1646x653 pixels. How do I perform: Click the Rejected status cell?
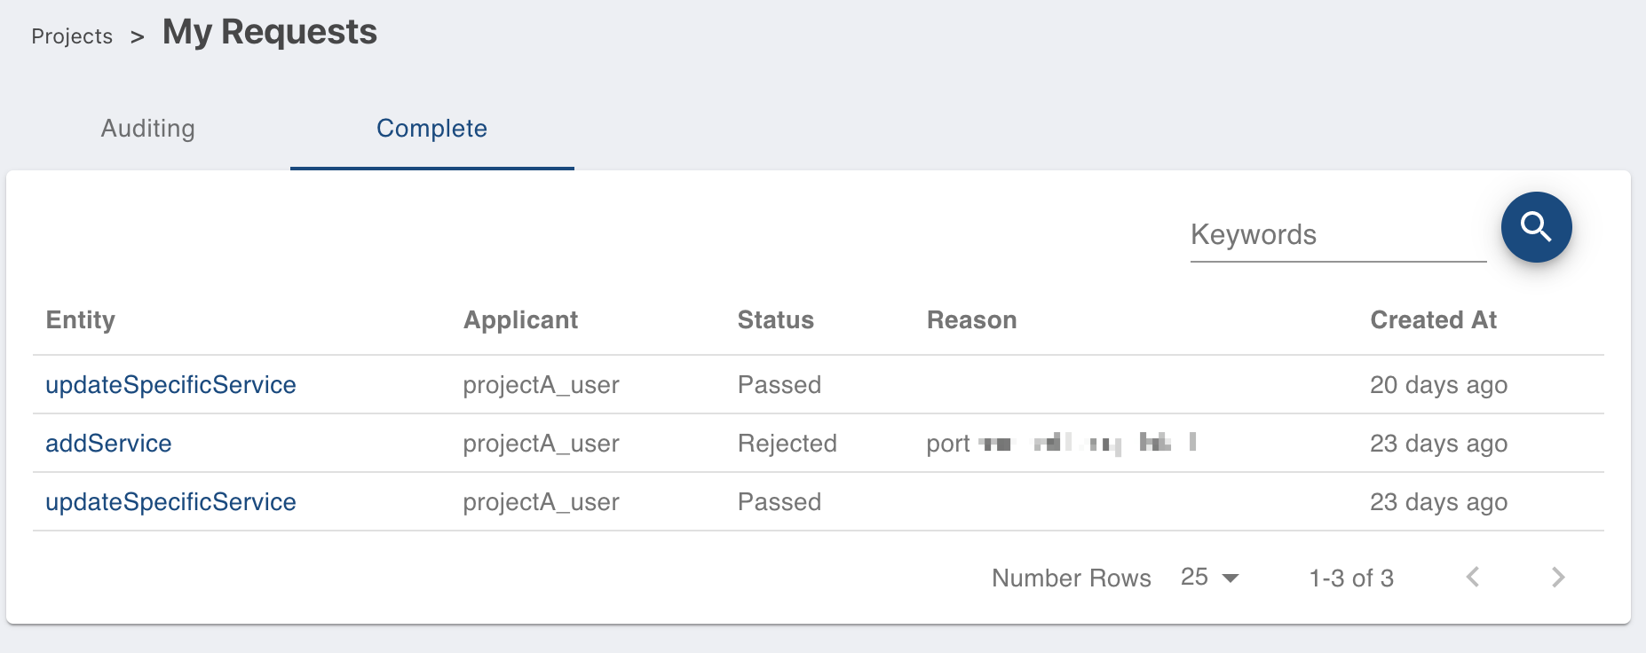coord(787,444)
